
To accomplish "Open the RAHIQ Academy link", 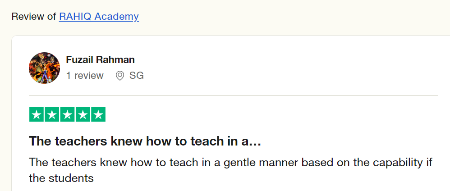I will pyautogui.click(x=98, y=17).
